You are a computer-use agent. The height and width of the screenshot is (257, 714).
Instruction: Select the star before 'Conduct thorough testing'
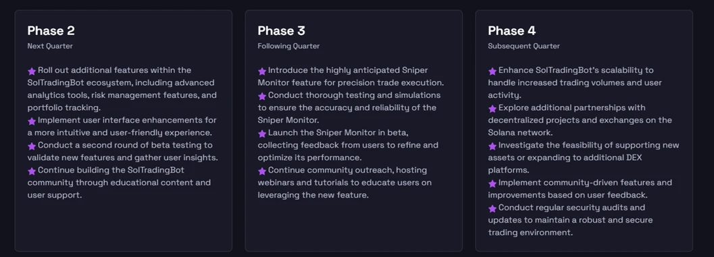click(x=262, y=96)
